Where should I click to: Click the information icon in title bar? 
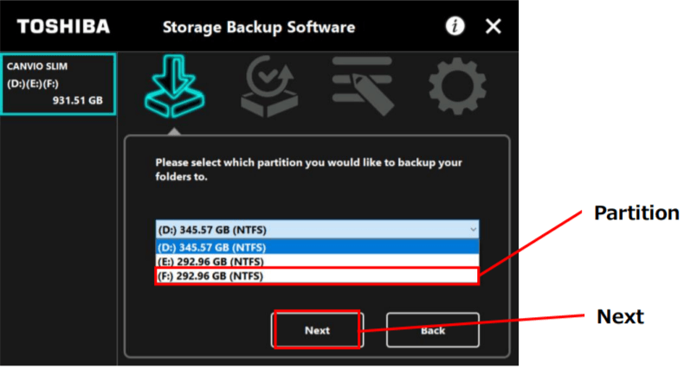click(x=455, y=26)
